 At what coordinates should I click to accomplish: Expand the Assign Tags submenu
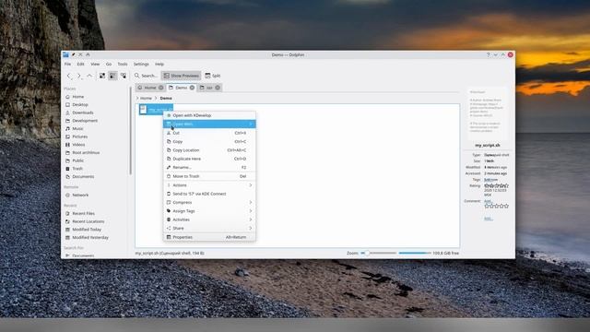pyautogui.click(x=209, y=211)
